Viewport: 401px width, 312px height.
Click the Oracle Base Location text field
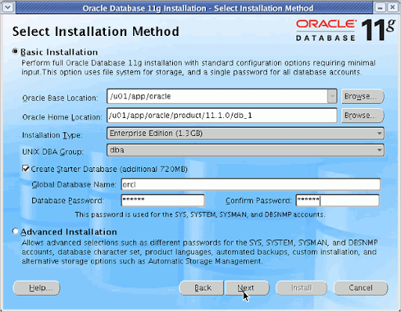217,96
